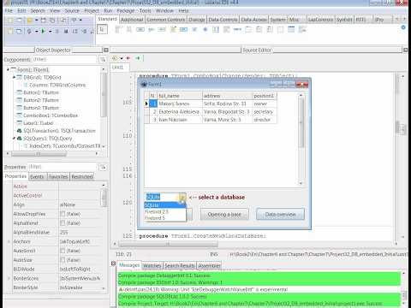Choose Firebird 2.5 in the dropdown list

click(165, 211)
